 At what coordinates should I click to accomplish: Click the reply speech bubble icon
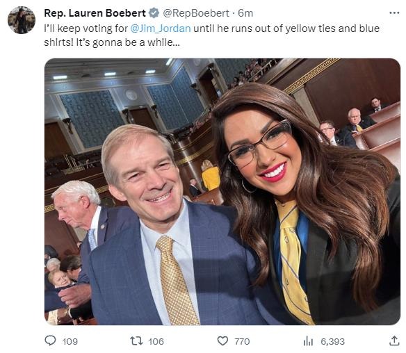(x=50, y=340)
